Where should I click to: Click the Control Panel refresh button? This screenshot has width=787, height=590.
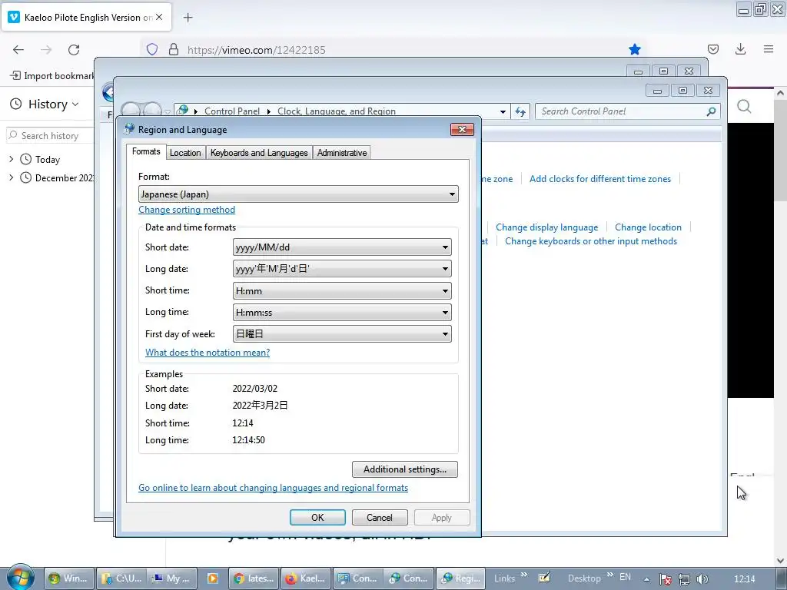(x=520, y=111)
